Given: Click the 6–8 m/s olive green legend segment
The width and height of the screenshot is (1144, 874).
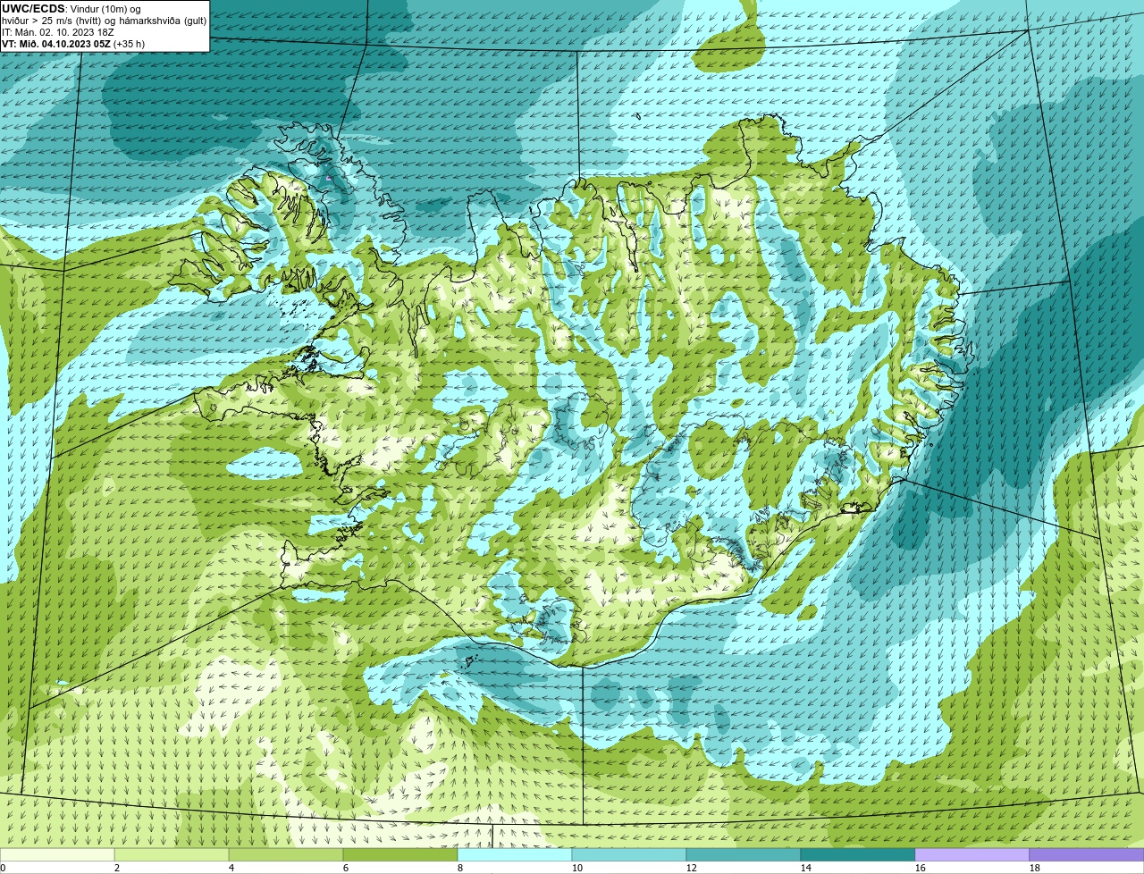Looking at the screenshot, I should tap(400, 855).
